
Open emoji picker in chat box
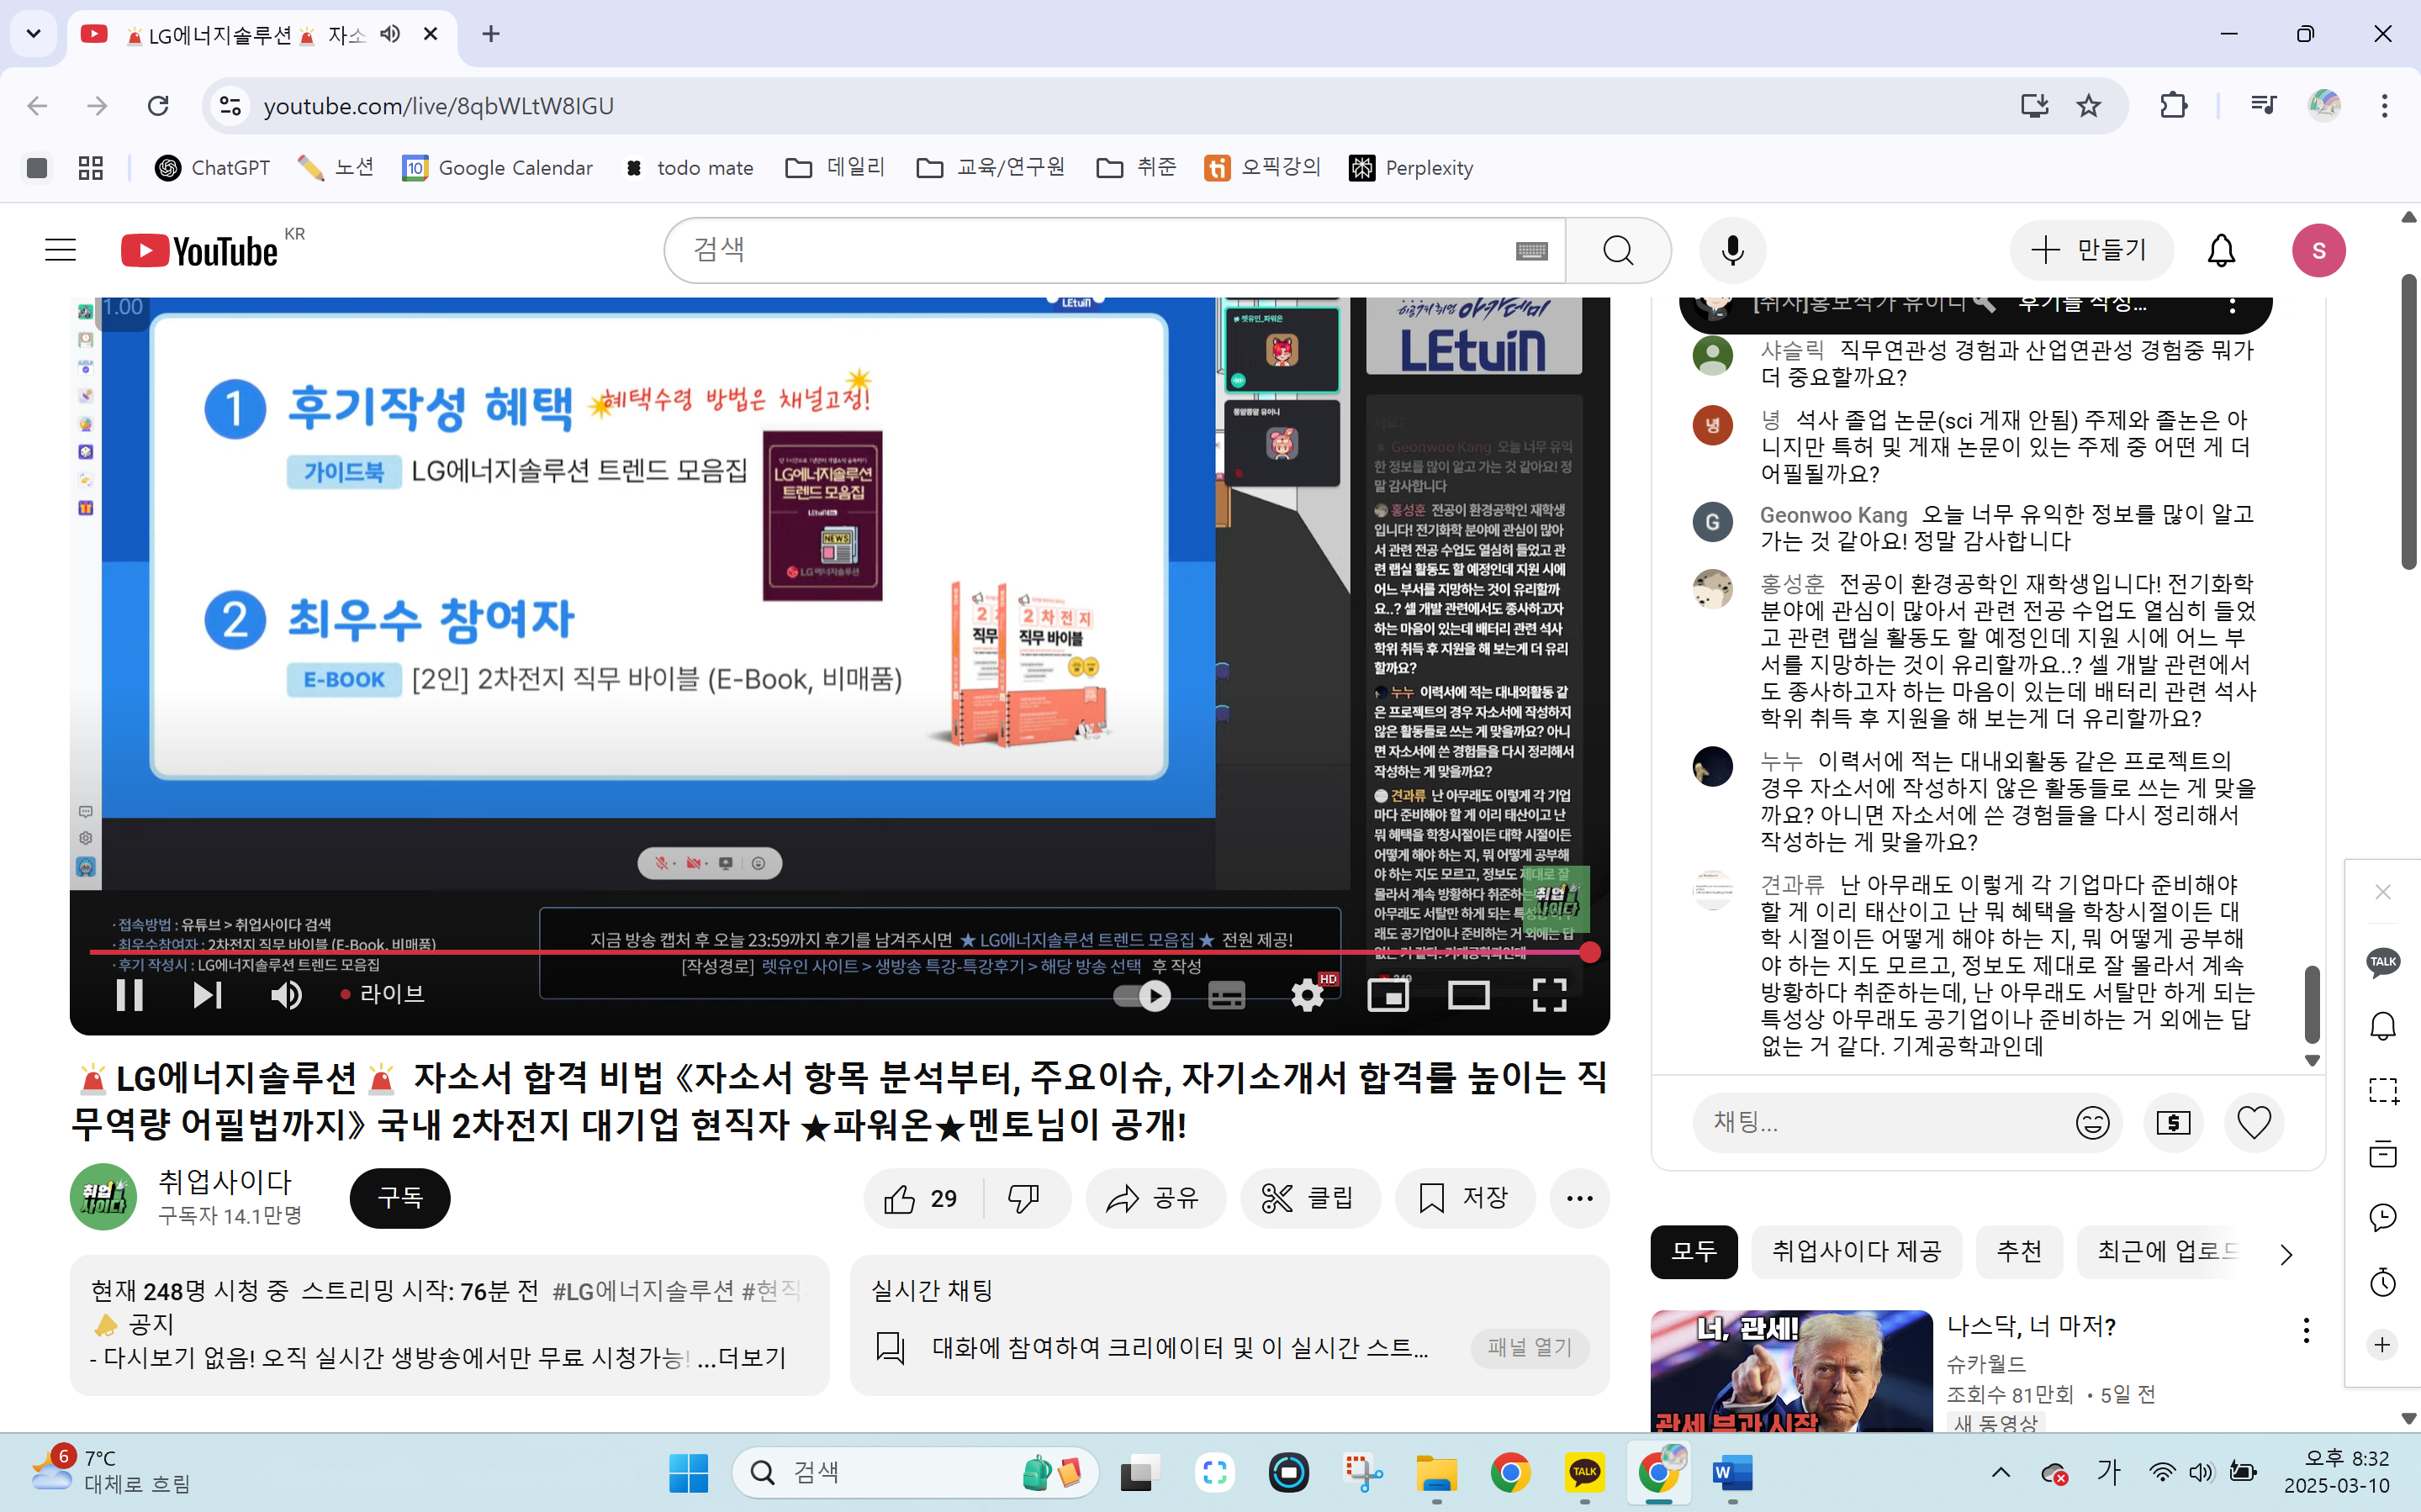(x=2092, y=1122)
